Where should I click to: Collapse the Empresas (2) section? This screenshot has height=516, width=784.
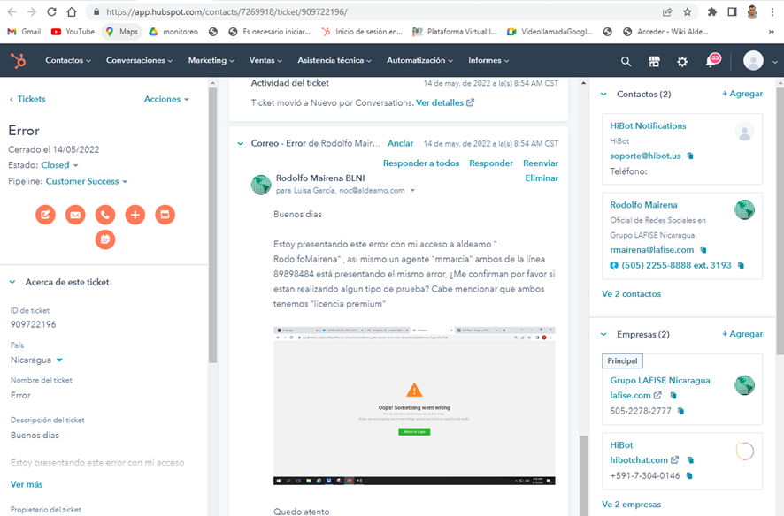[603, 334]
